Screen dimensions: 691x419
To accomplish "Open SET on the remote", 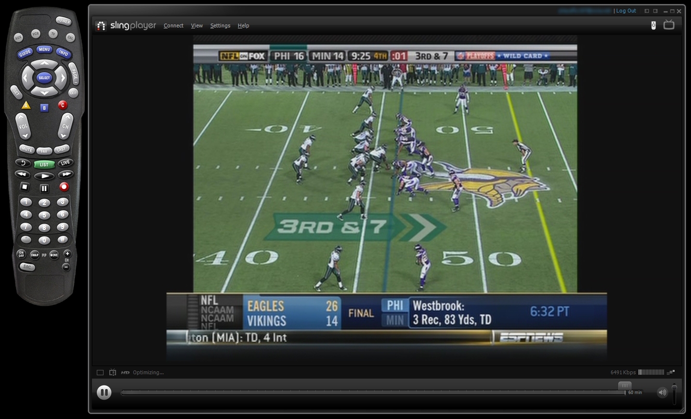I will point(15,91).
